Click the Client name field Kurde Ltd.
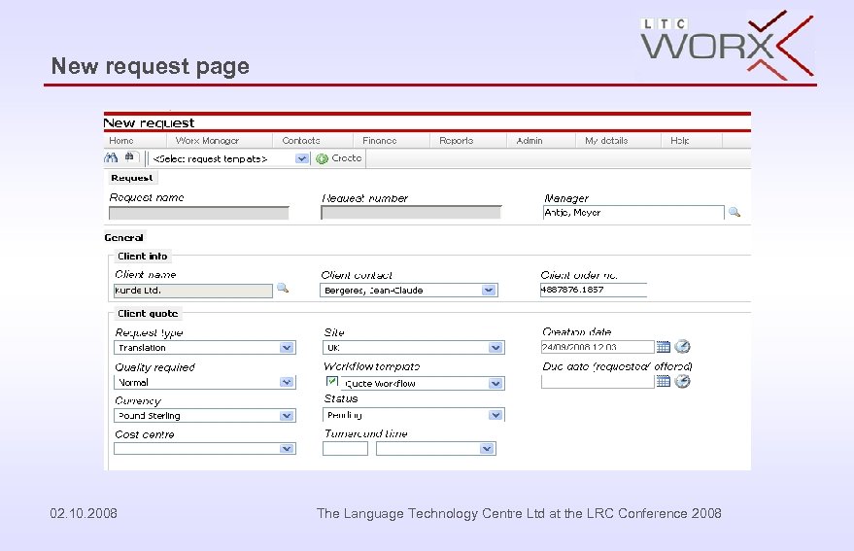This screenshot has height=551, width=854. tap(192, 291)
